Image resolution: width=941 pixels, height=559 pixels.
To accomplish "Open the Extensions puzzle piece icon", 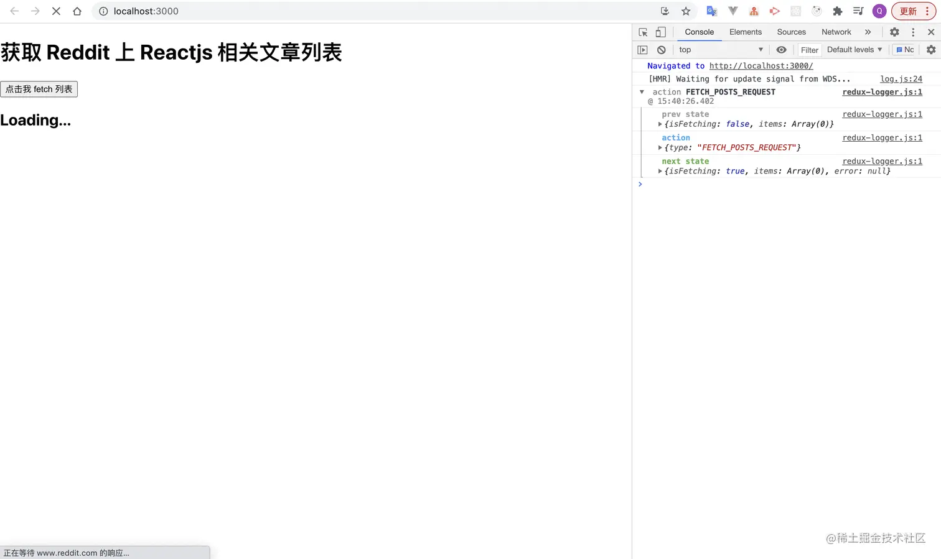I will coord(838,11).
